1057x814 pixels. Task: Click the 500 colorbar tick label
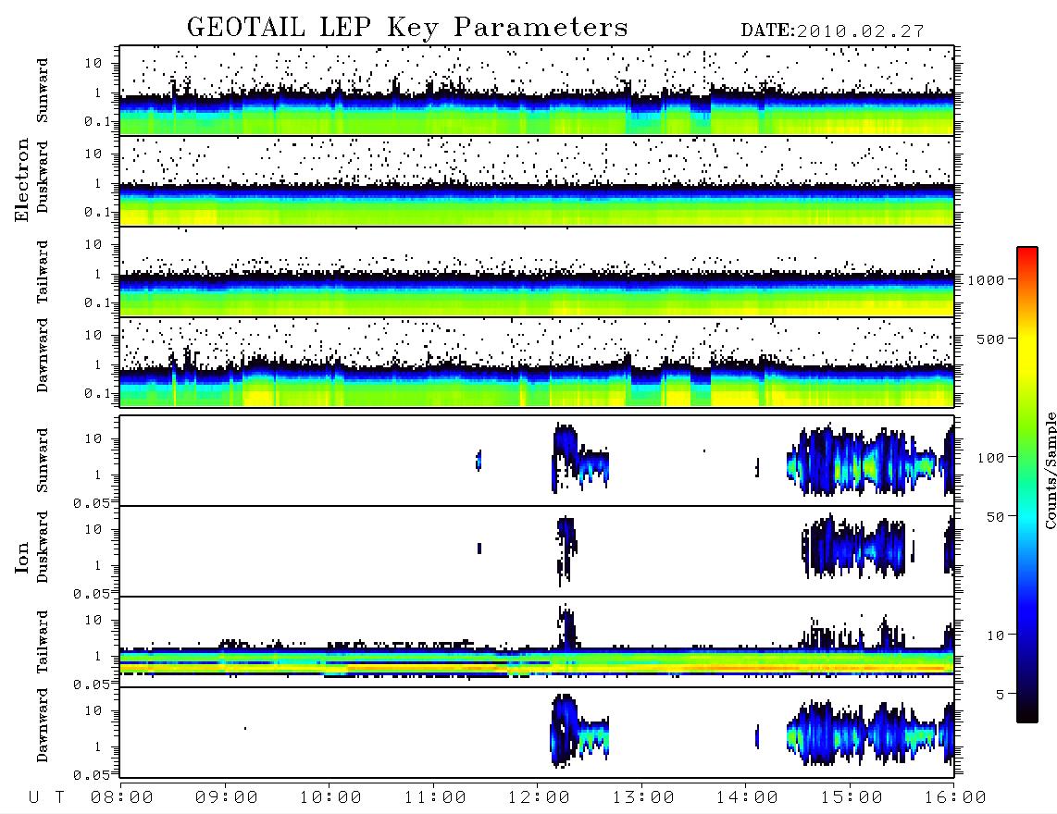(x=990, y=339)
